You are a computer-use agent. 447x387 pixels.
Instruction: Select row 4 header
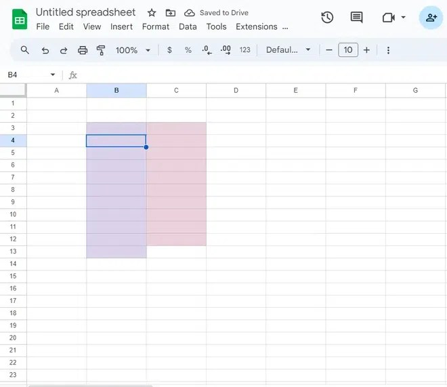point(13,140)
